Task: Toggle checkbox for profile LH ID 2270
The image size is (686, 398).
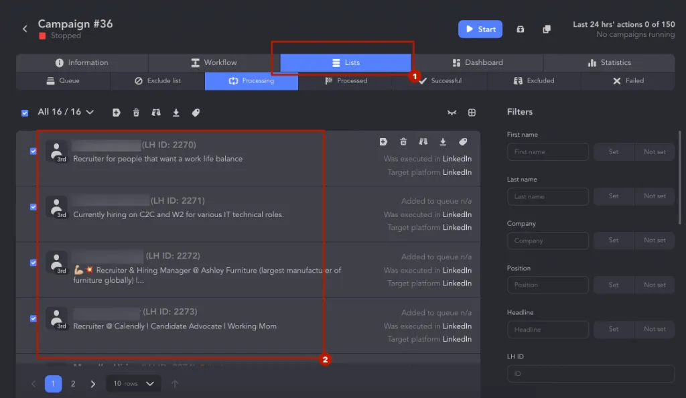Action: pyautogui.click(x=33, y=151)
